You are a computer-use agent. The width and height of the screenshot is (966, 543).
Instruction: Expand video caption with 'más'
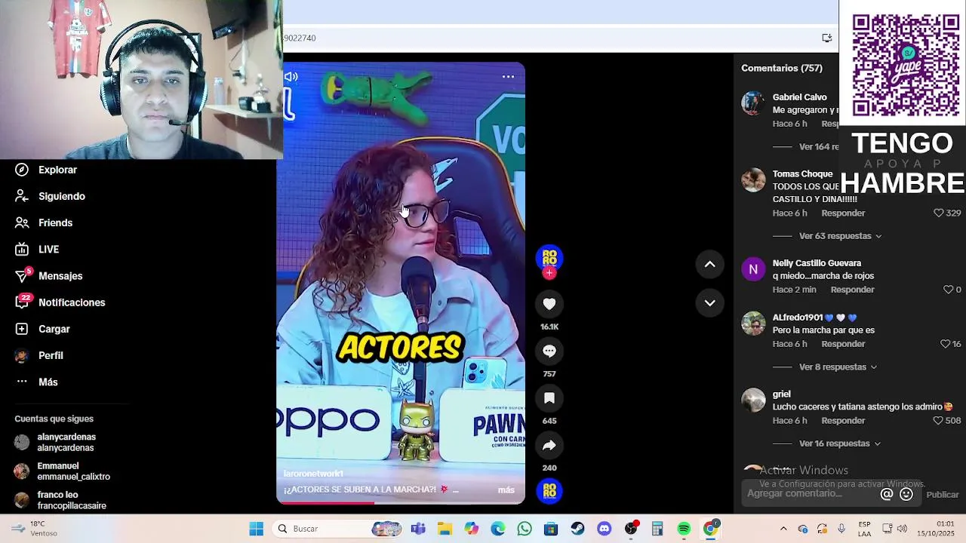506,489
